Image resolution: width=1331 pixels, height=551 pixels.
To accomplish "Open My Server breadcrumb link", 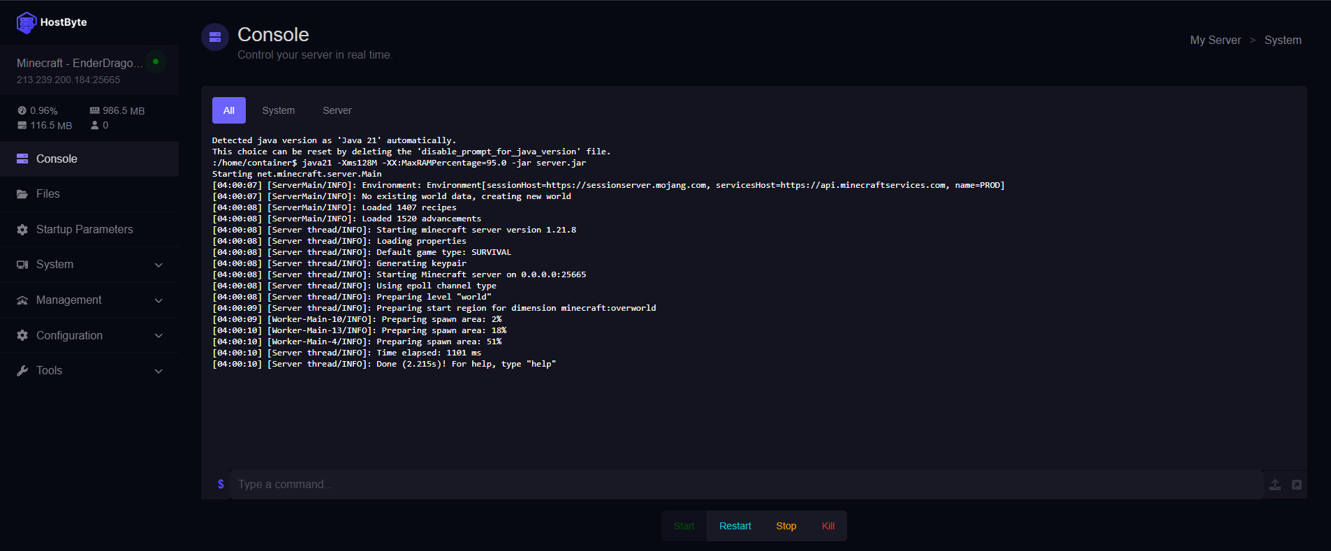I will 1216,40.
